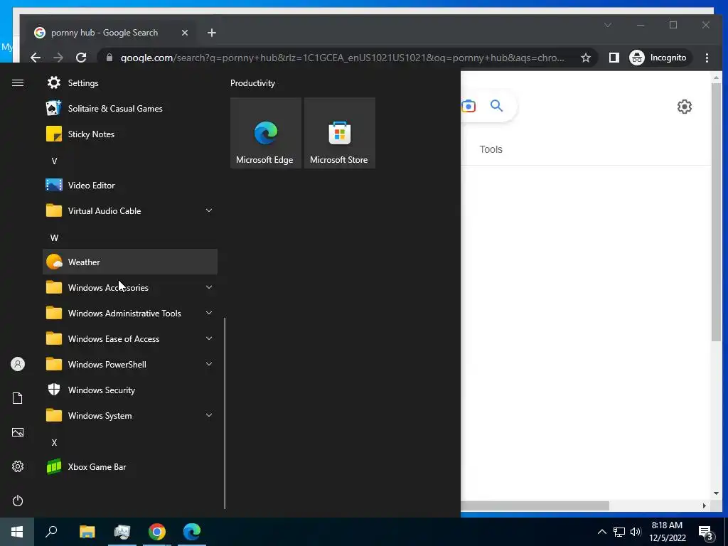Search by image camera icon
Image resolution: width=728 pixels, height=546 pixels.
[x=469, y=107]
